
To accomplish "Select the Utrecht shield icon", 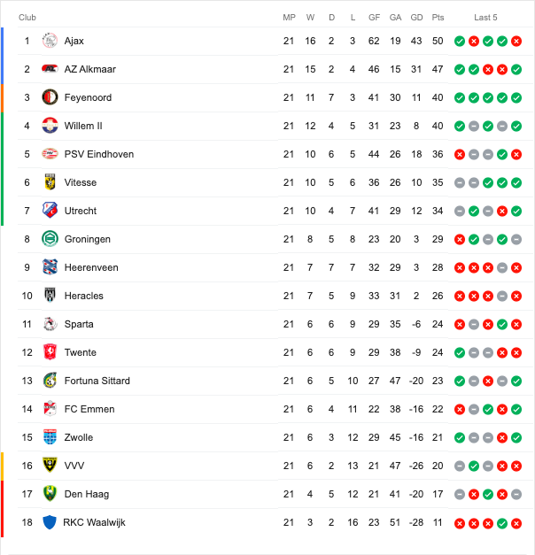I will (50, 211).
